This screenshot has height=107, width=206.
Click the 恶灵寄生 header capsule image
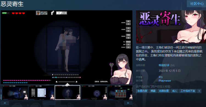171,27
